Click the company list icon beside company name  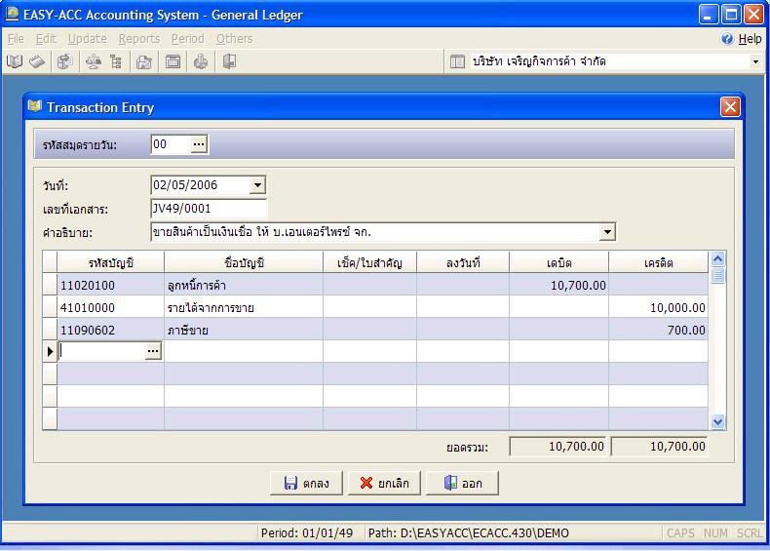click(457, 62)
